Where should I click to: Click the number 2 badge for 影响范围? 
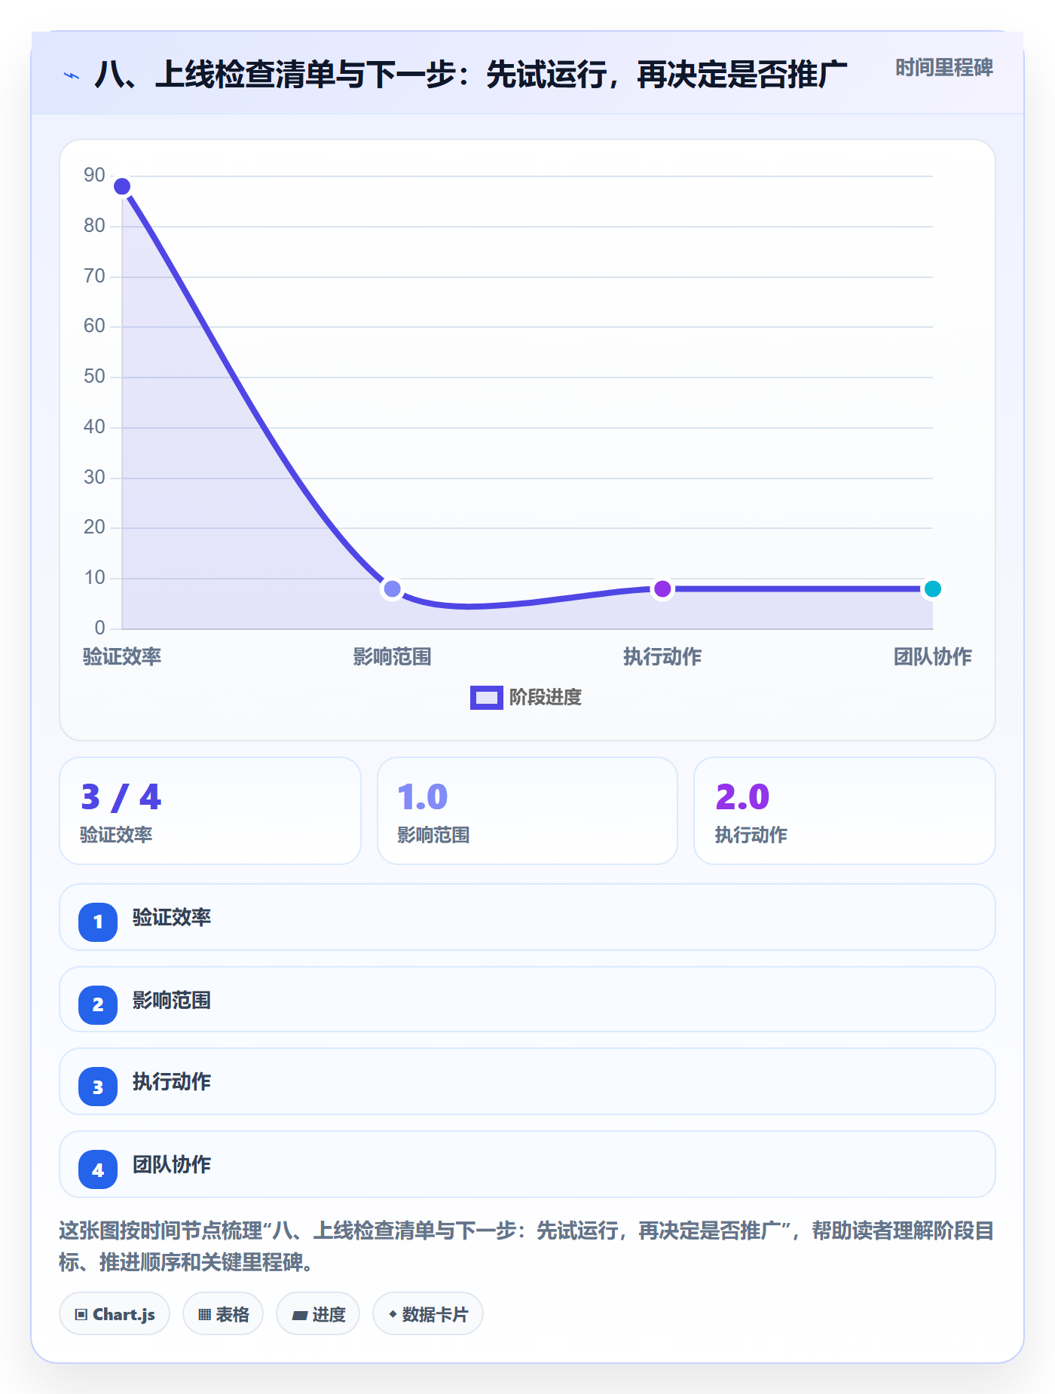[x=98, y=1004]
